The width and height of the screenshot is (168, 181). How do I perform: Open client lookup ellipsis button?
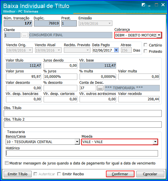[25, 35]
